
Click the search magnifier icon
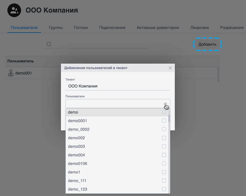click(49, 44)
